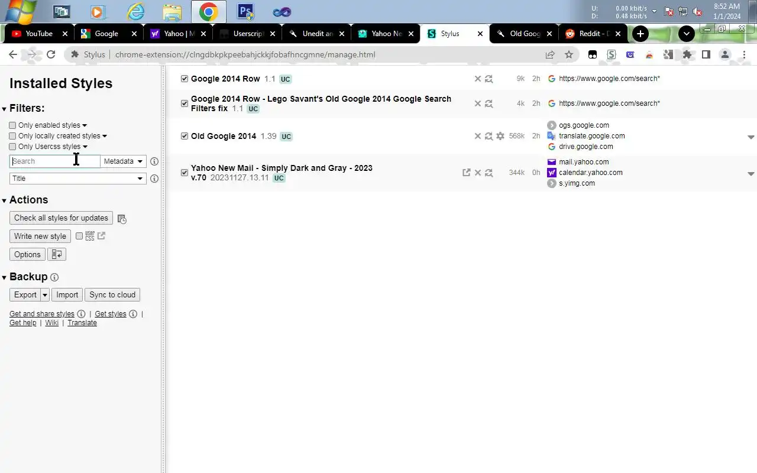Screen dimensions: 757x473
Task: Click the Import button
Action: [x=67, y=295]
